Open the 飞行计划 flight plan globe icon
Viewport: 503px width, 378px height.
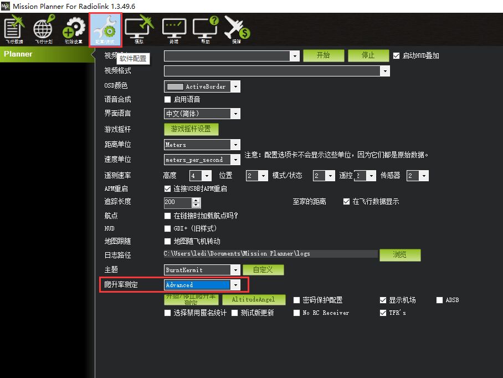[x=44, y=29]
